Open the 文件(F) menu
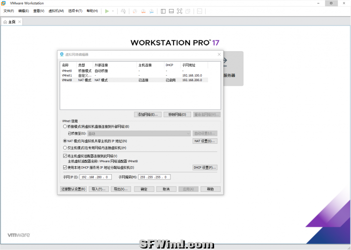Image resolution: width=351 pixels, height=250 pixels. pyautogui.click(x=9, y=11)
